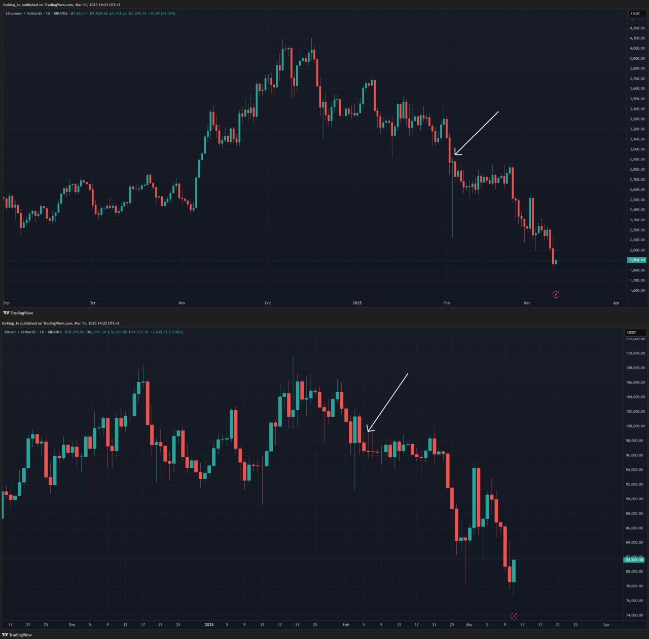Screen dimensions: 649x639
Task: Click the Bitcoin chart publication header text
Action: click(x=60, y=323)
